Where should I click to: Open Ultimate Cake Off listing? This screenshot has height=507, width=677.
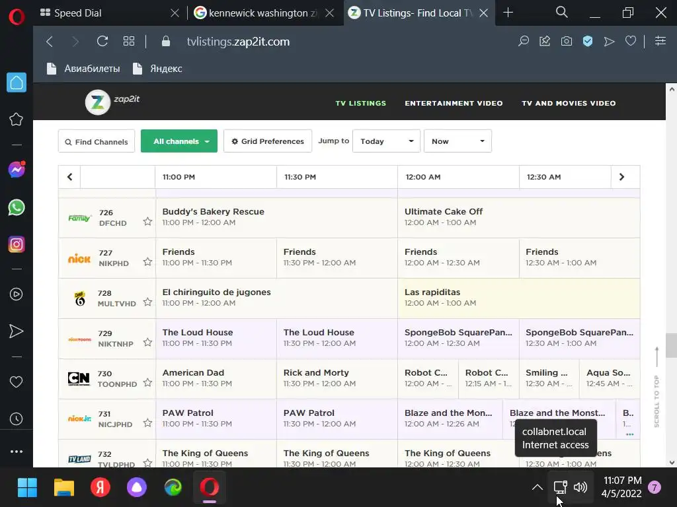[x=518, y=217]
